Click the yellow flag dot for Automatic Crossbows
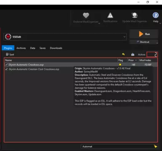Image resolution: width=162 pixels, height=151 pixels. pyautogui.click(x=120, y=64)
